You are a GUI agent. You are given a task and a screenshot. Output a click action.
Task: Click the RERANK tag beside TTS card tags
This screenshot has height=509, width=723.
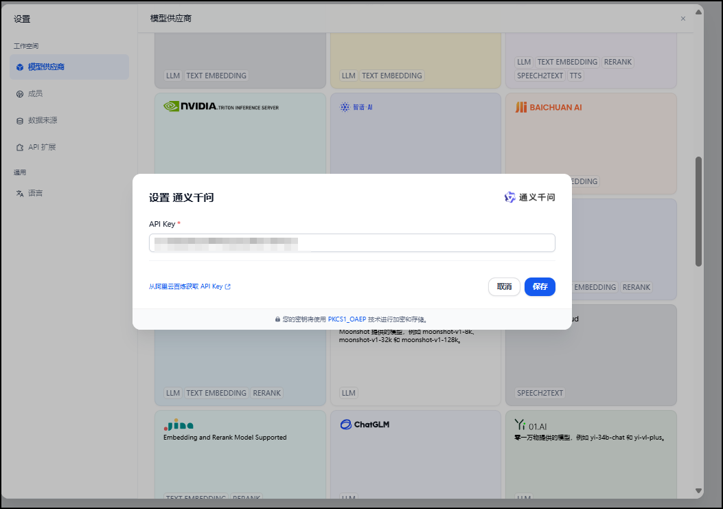point(618,62)
